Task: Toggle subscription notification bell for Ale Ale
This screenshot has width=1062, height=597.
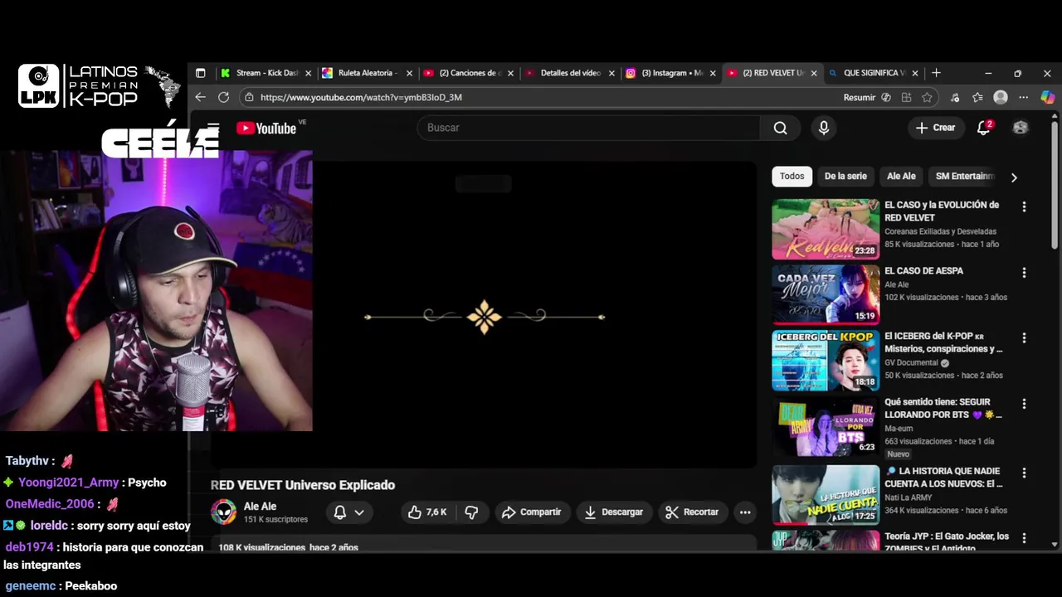Action: pyautogui.click(x=339, y=512)
